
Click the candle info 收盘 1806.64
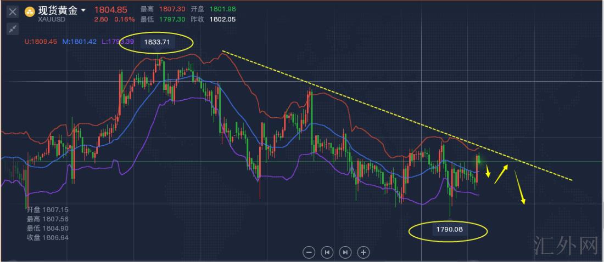pos(47,238)
